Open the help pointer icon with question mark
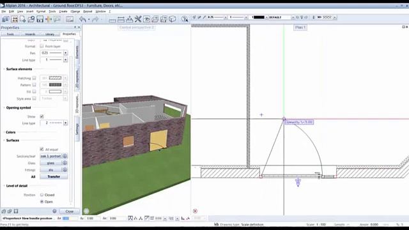This screenshot has width=409, height=230. 185,19
